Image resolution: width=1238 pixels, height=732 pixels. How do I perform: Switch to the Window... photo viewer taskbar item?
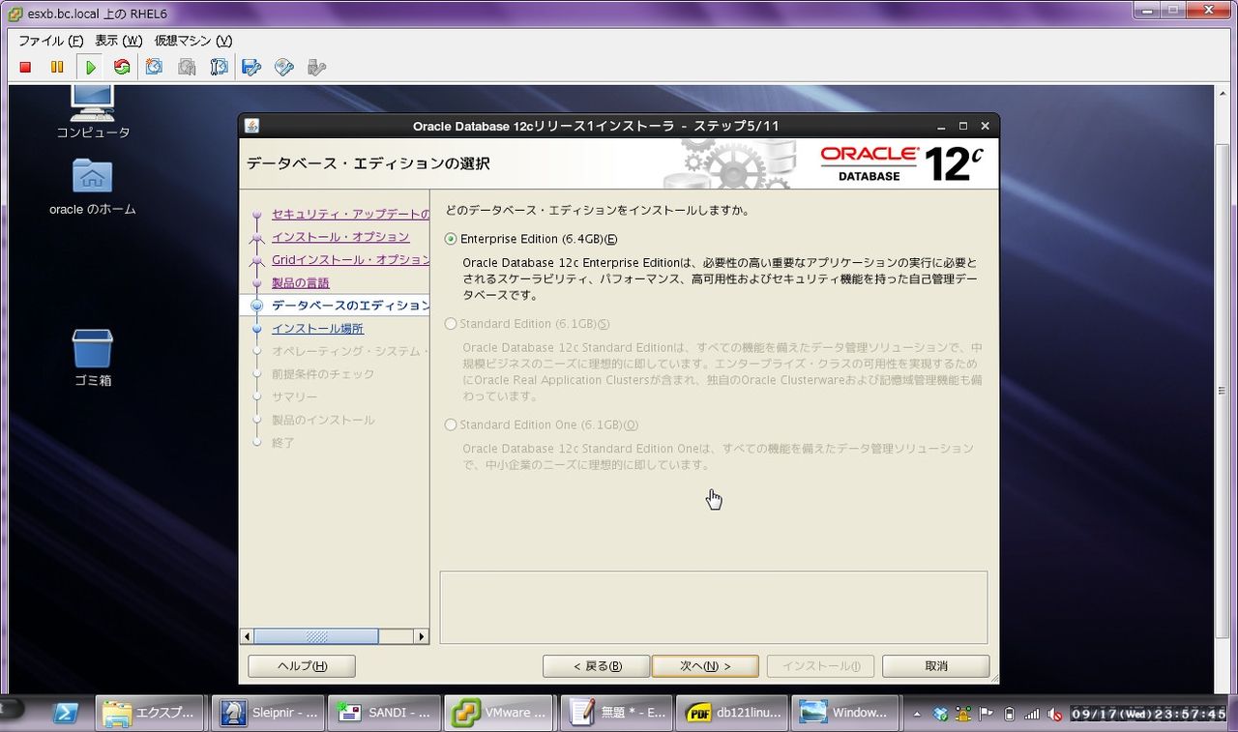click(x=847, y=713)
